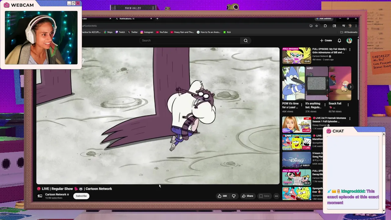Open options for the My Fair Mandy video
391x220 pixels.
coord(350,49)
